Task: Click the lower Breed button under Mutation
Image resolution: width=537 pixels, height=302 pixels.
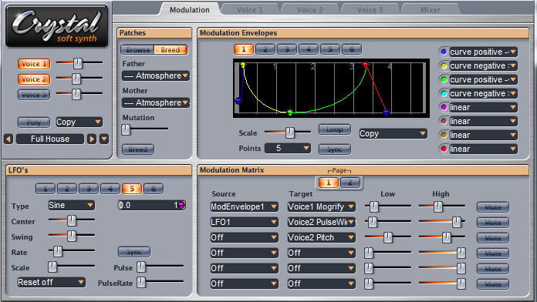Action: [138, 149]
